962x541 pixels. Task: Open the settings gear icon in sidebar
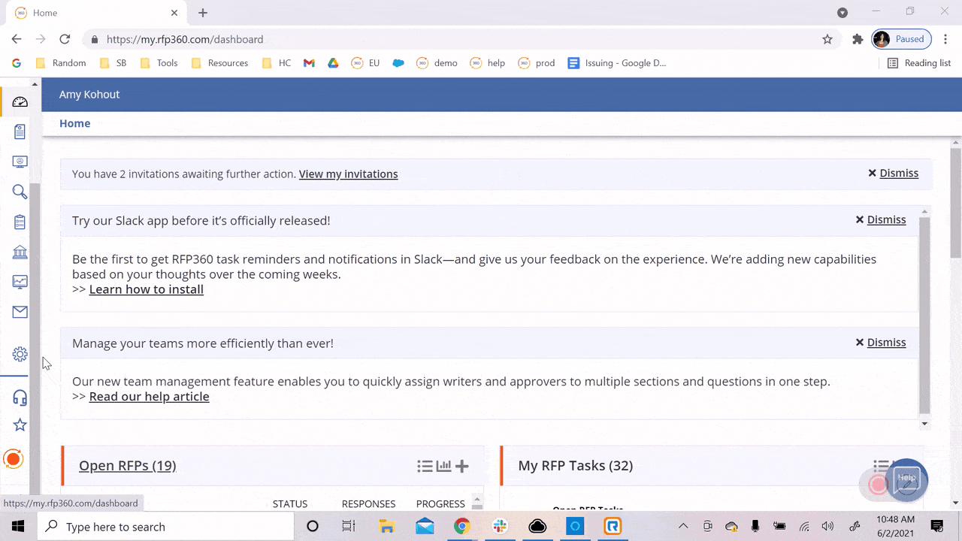pyautogui.click(x=20, y=354)
